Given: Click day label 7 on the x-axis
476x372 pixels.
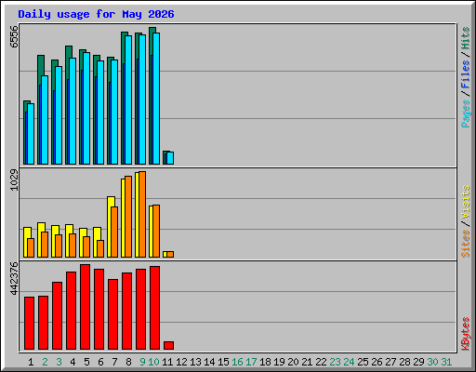Looking at the screenshot, I should tap(114, 362).
